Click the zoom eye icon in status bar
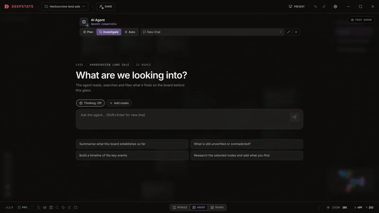This screenshot has width=379, height=213. 328,207
